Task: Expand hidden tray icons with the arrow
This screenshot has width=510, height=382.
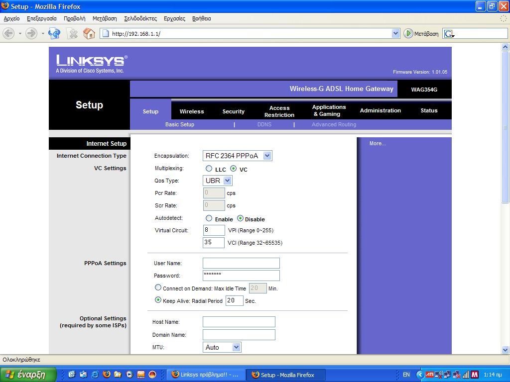Action: click(420, 375)
